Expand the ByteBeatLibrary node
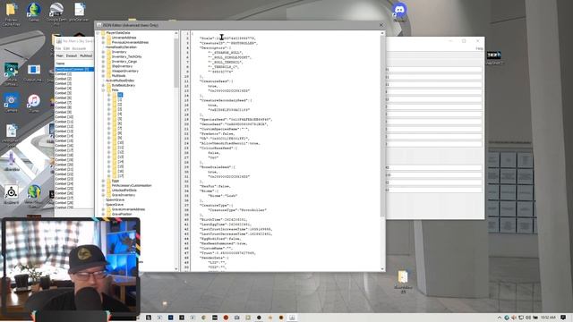 click(104, 85)
